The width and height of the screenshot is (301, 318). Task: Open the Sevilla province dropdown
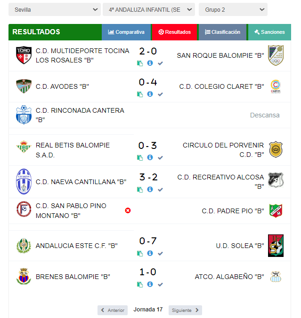point(55,9)
